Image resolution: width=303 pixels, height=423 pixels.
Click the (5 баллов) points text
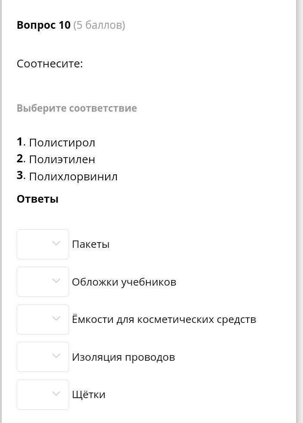99,25
